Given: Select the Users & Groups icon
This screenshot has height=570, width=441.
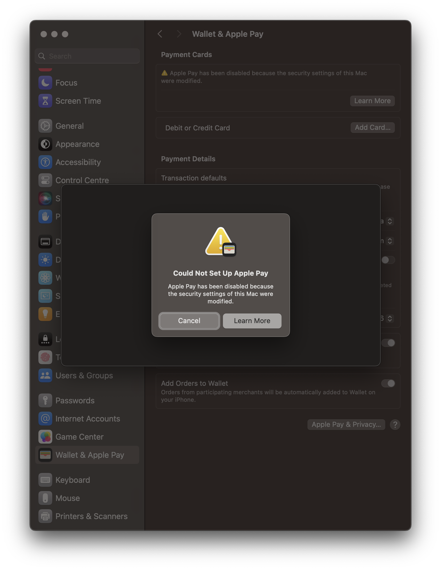Looking at the screenshot, I should pos(45,375).
